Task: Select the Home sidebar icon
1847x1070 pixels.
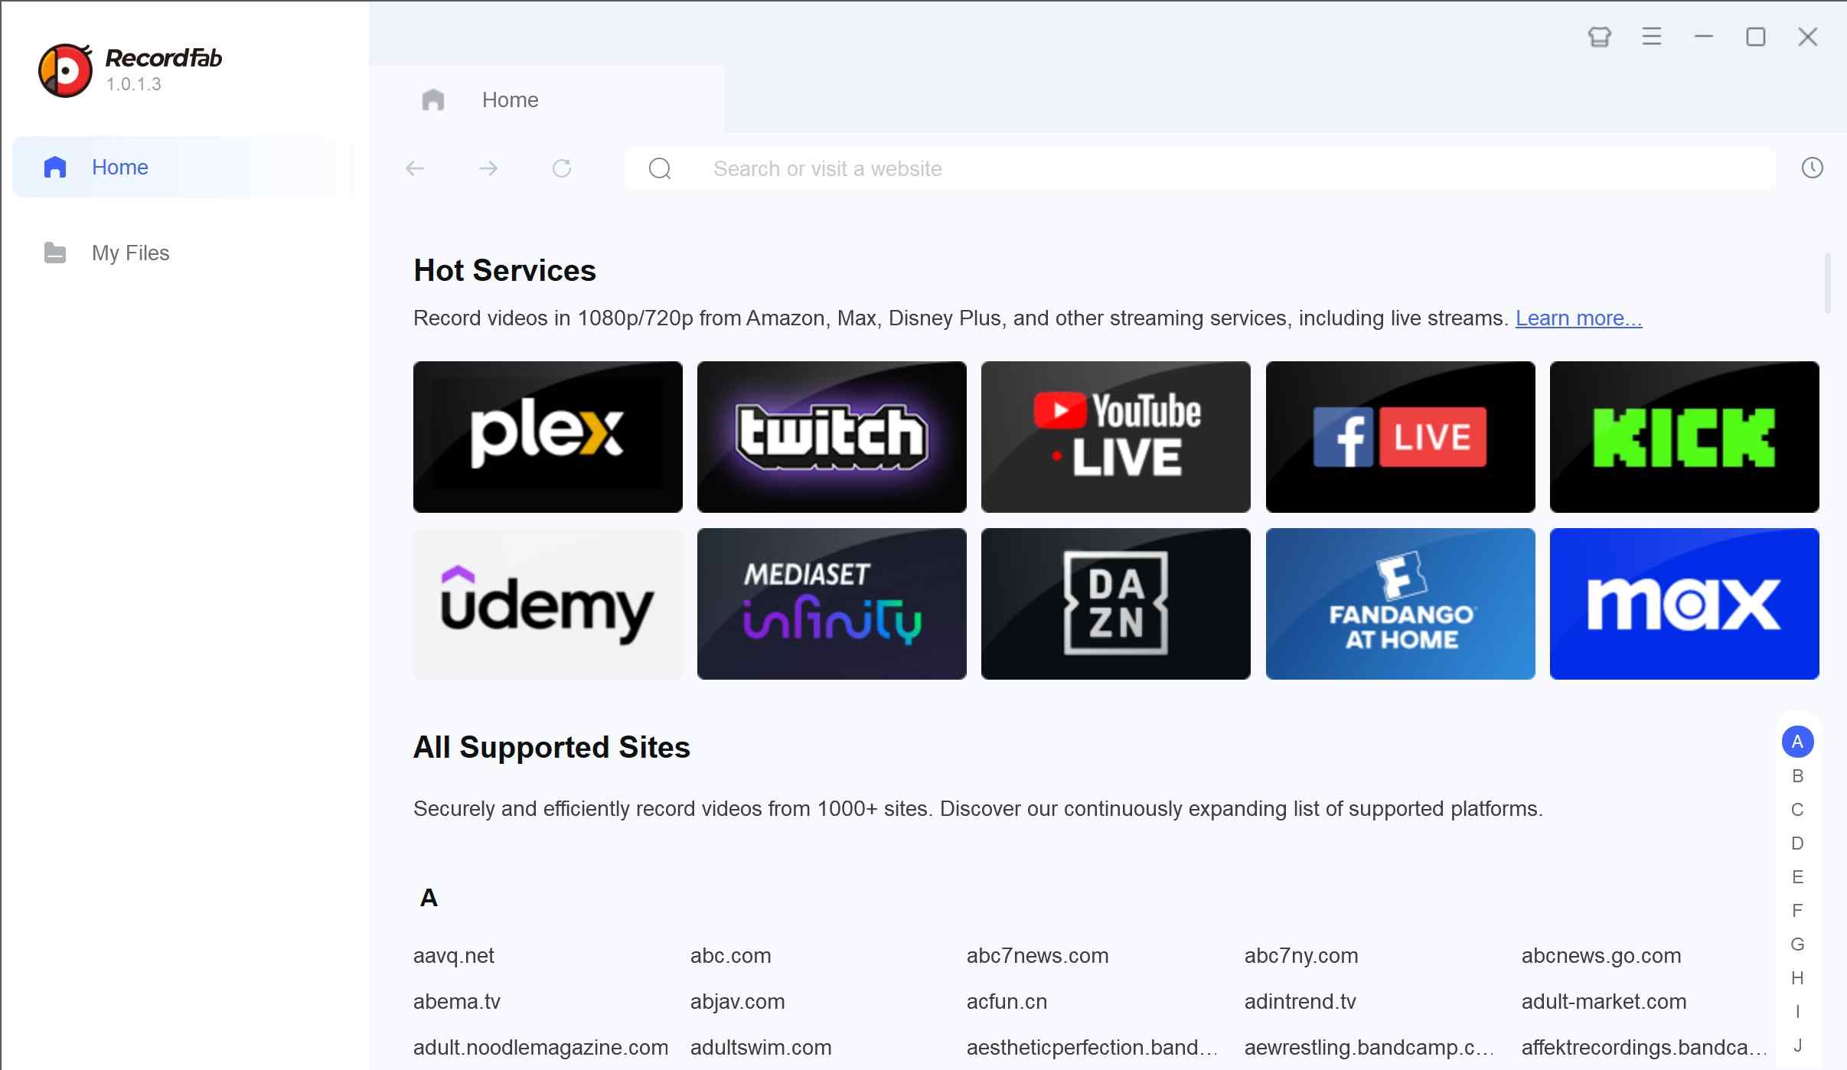Action: 54,167
